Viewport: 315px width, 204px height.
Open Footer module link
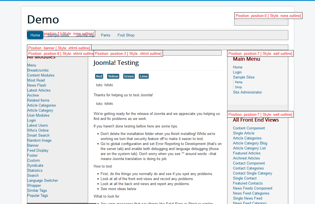(33, 155)
